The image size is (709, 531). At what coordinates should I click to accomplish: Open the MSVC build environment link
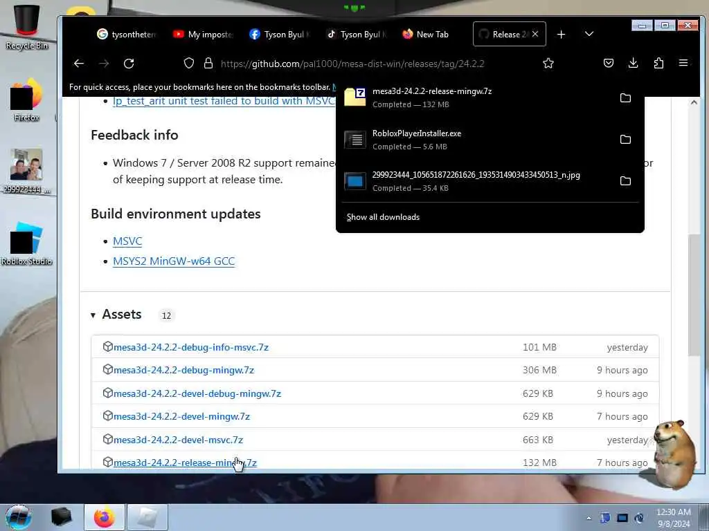pos(127,241)
